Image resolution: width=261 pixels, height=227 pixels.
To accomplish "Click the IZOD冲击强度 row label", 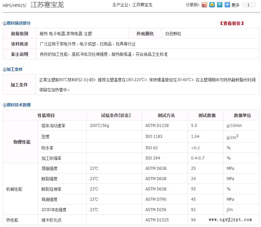I will 54,210.
